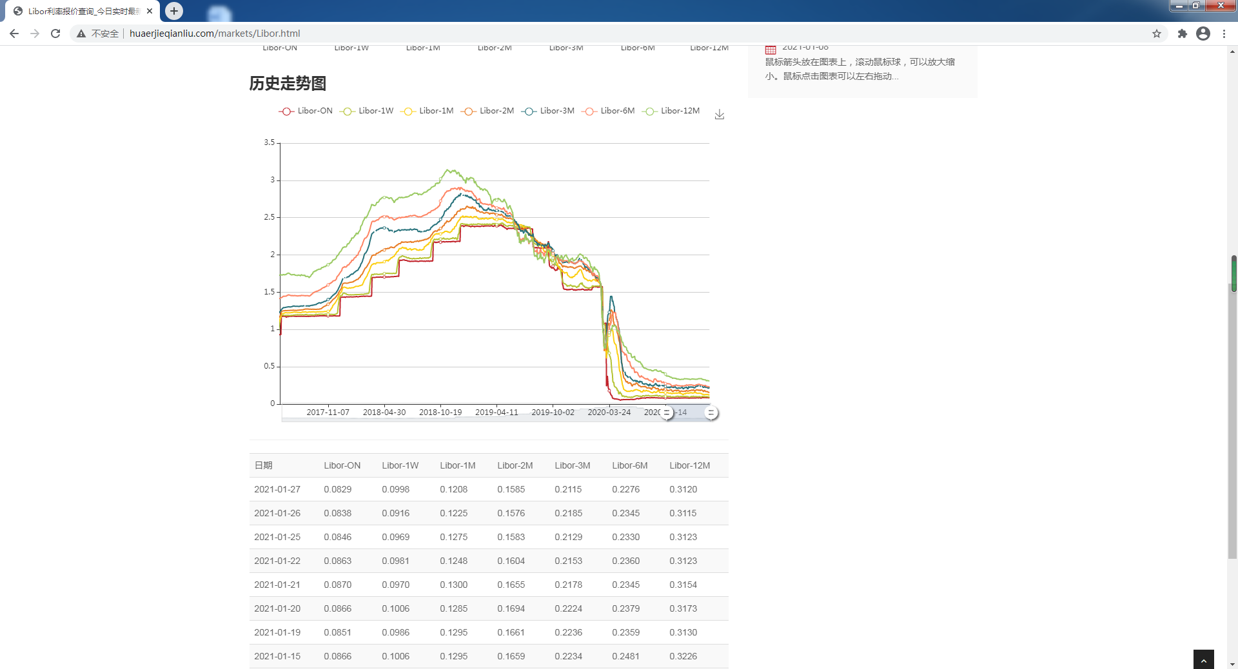1238x669 pixels.
Task: Open the browser profile avatar menu
Action: point(1203,34)
